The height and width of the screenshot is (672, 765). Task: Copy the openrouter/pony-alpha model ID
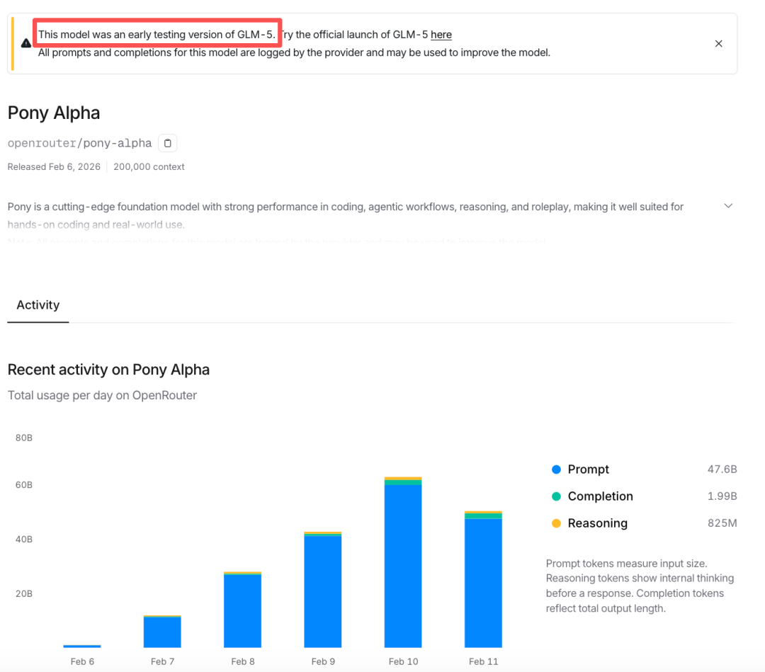[x=167, y=143]
